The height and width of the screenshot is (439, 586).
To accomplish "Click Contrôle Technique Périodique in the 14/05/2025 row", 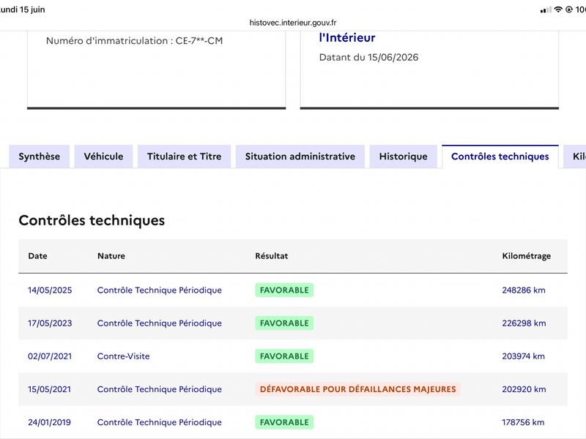I will (x=159, y=290).
